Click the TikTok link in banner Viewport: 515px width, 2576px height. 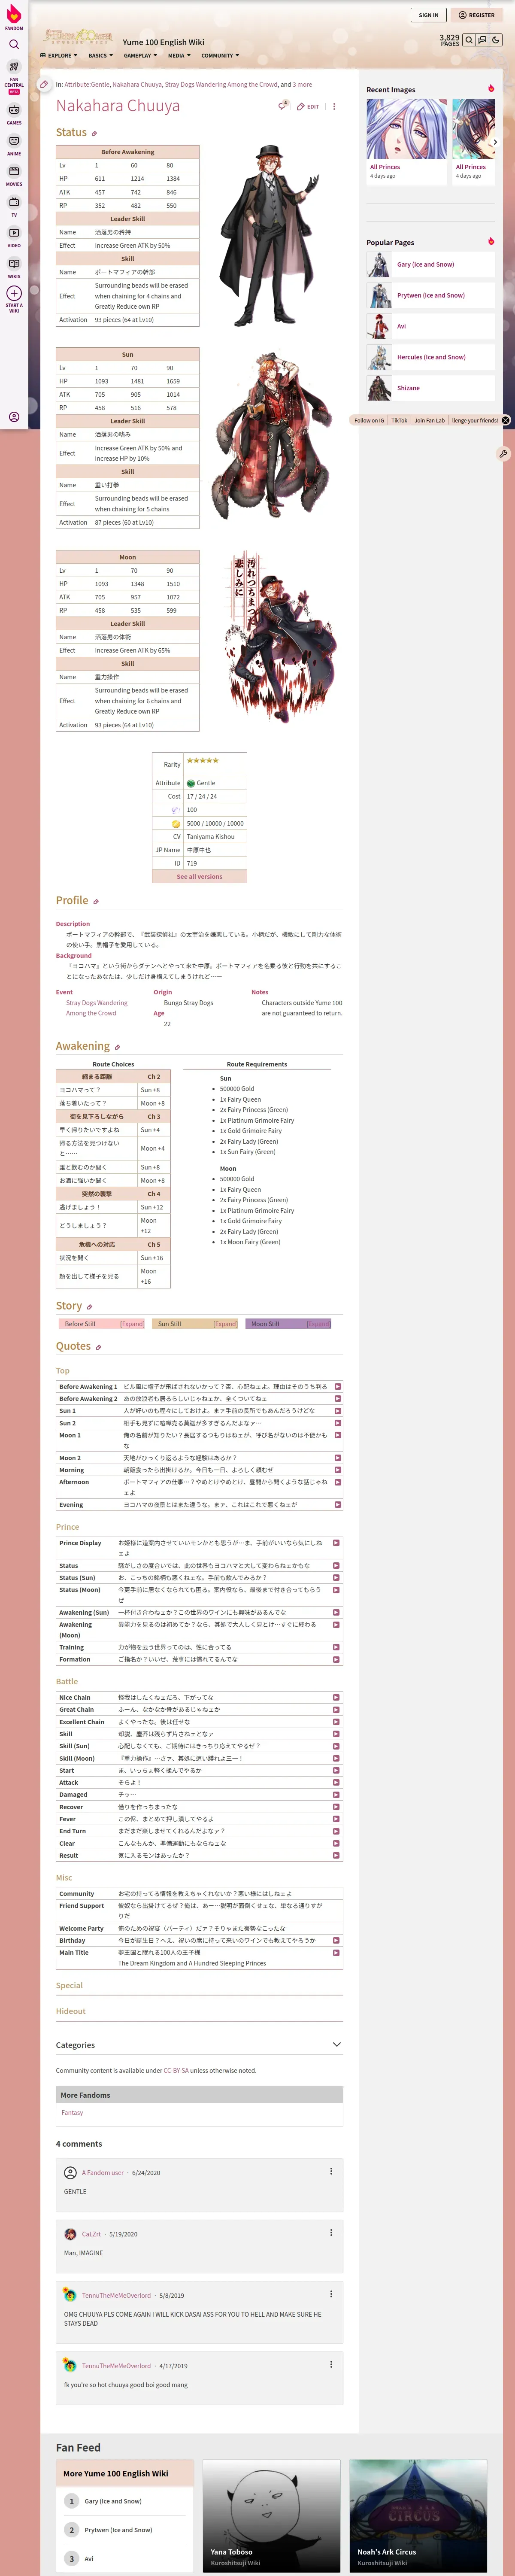click(399, 420)
